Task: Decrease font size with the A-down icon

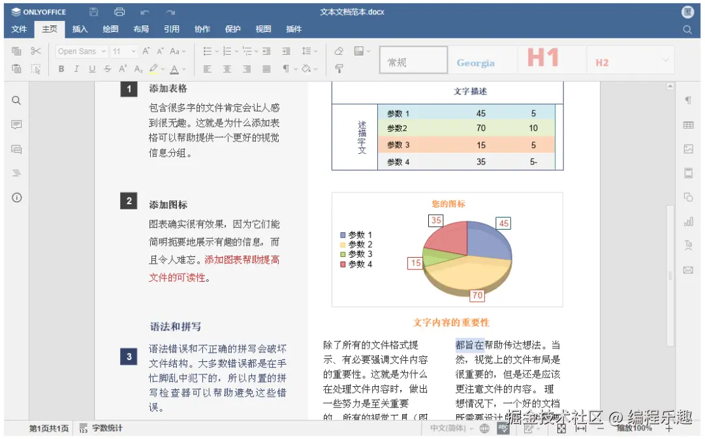Action: pos(160,52)
